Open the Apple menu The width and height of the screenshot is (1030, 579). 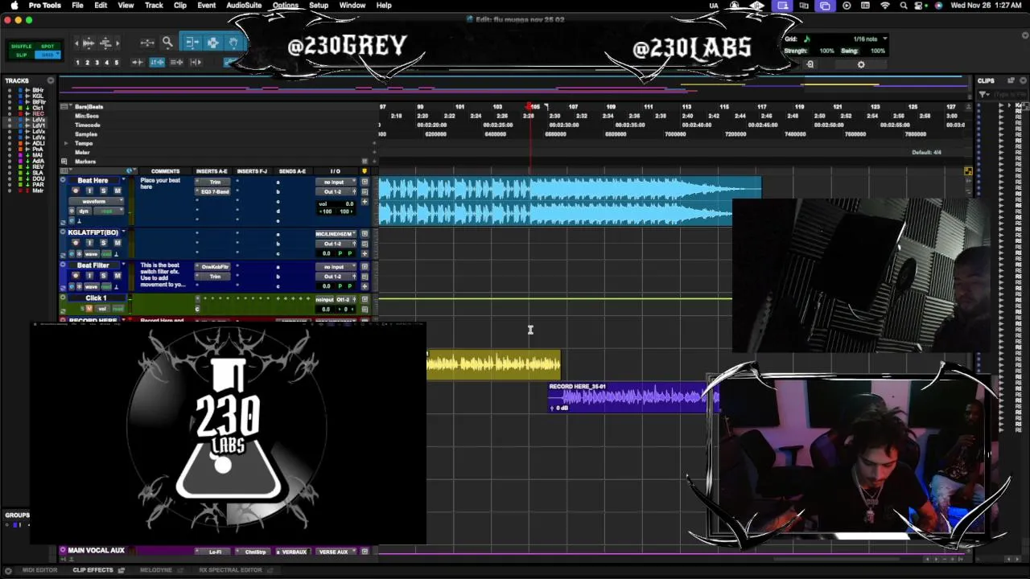[x=14, y=6]
